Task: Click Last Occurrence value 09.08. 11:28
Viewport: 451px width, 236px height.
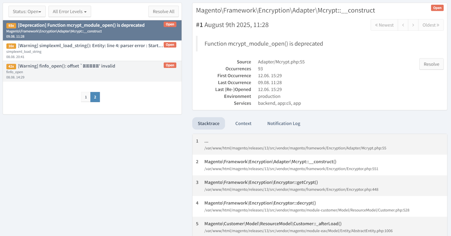Action: point(270,82)
